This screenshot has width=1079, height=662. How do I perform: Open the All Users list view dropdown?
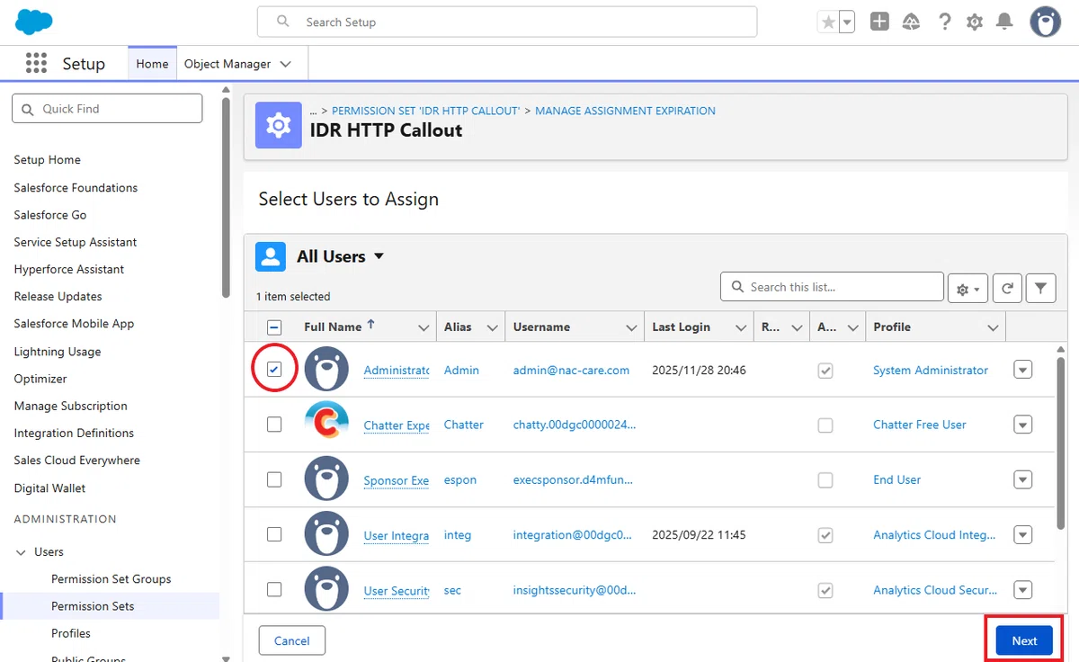(x=379, y=256)
